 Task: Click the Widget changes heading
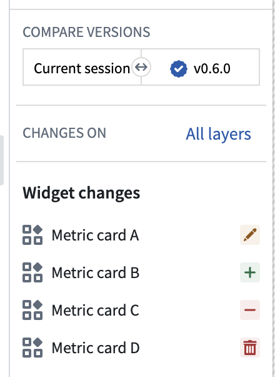81,193
